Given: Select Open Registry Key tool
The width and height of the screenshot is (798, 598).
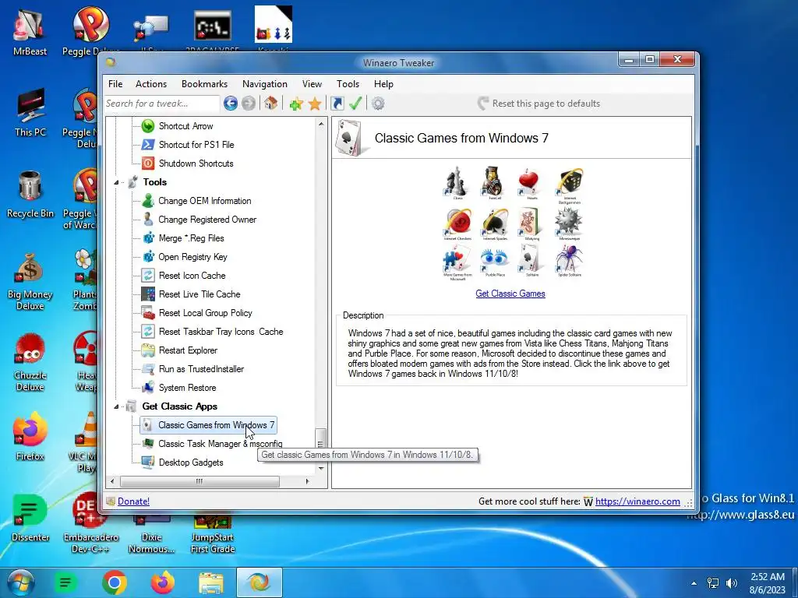Looking at the screenshot, I should coord(192,257).
